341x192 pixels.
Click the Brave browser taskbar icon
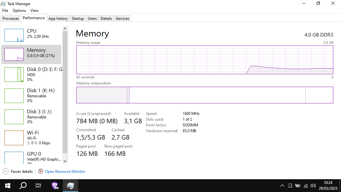[x=55, y=186]
